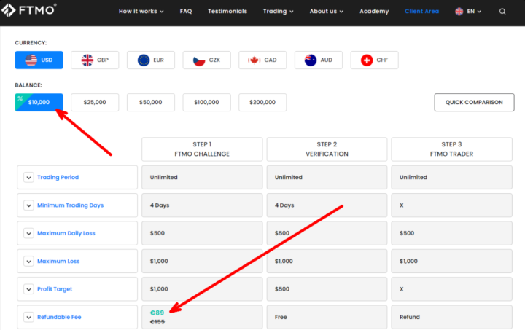
Task: Choose the $10,000 balance
Action: pos(39,102)
